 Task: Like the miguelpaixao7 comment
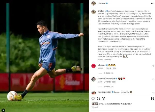153,92
